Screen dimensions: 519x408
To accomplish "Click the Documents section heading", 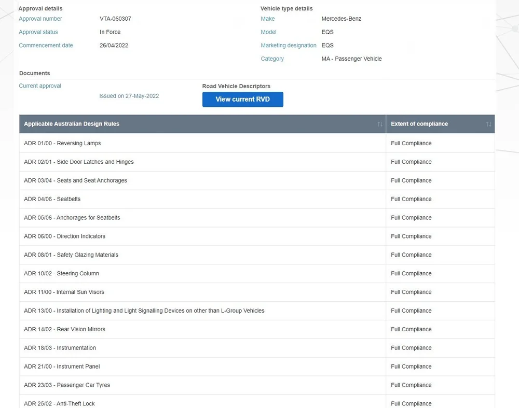I will [x=34, y=73].
